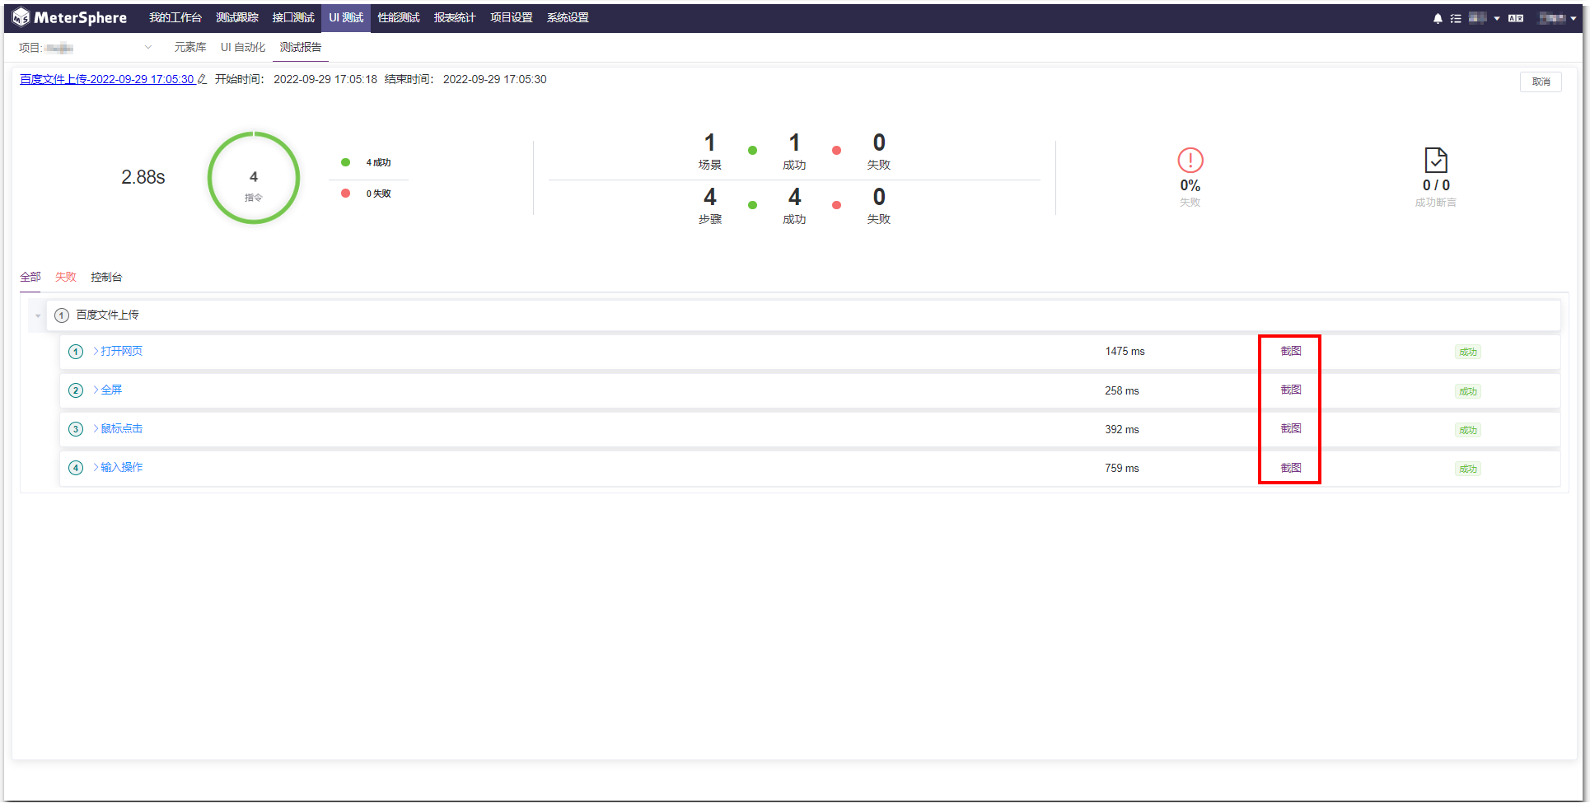The width and height of the screenshot is (1590, 808).
Task: Open the 性能测试 menu
Action: click(x=399, y=16)
